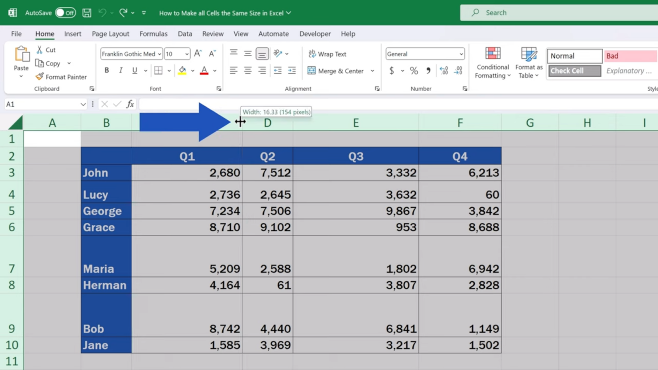Screen dimensions: 658x370
Task: Apply the Percent number style
Action: [413, 71]
